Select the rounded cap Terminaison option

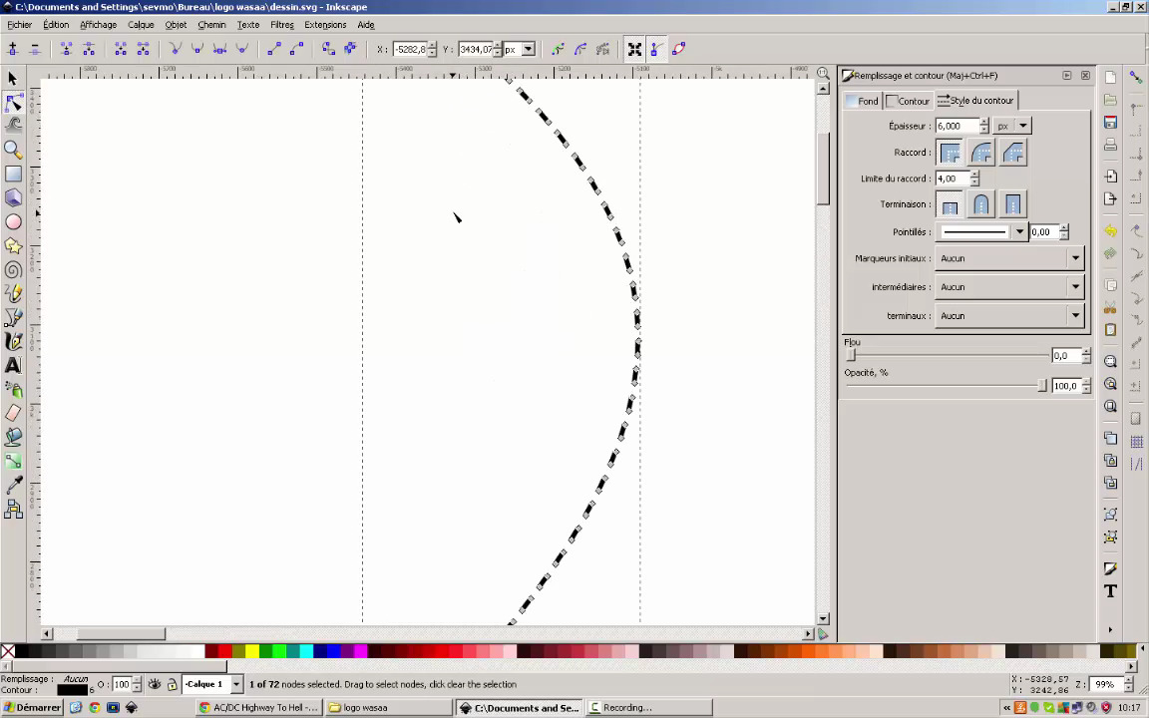click(x=981, y=205)
